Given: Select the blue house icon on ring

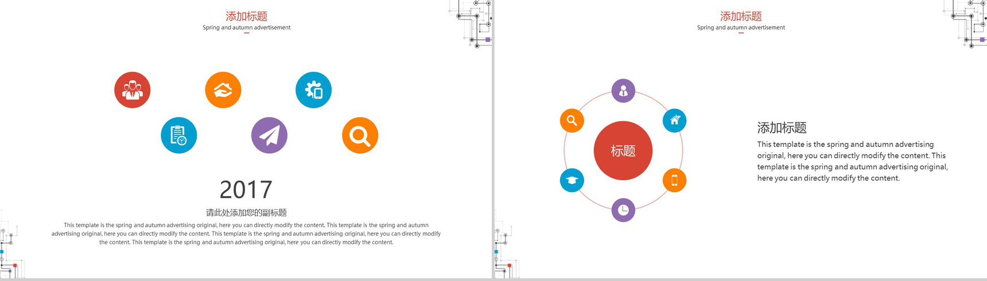Looking at the screenshot, I should (x=675, y=120).
